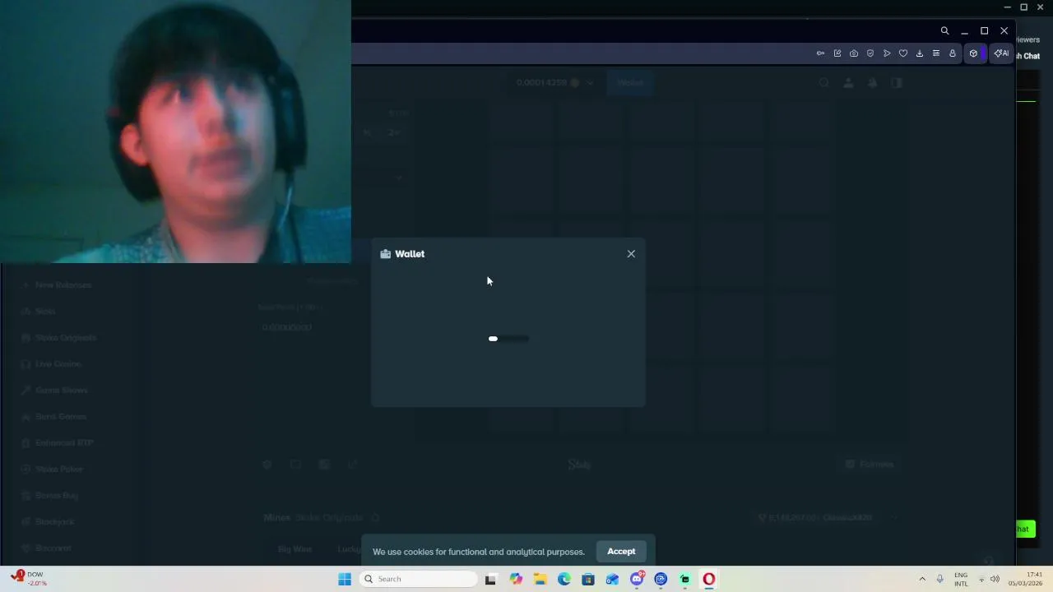This screenshot has height=592, width=1053.
Task: Open volume control in system tray
Action: [995, 579]
